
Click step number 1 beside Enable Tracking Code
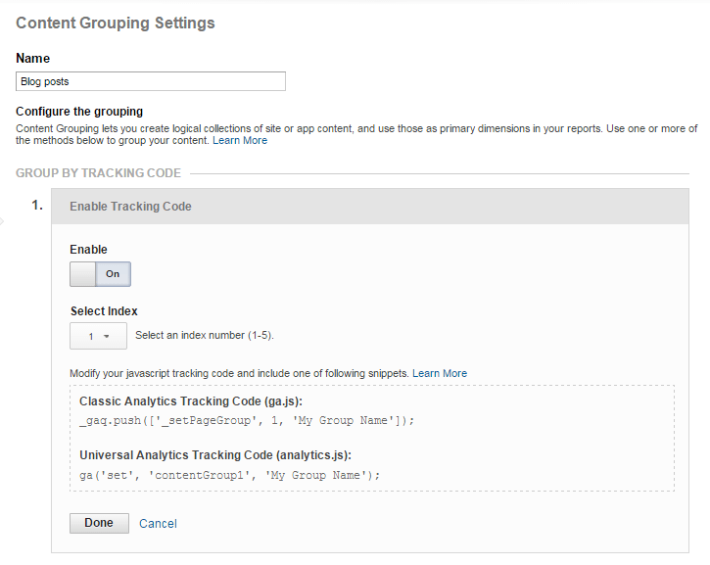tap(37, 206)
